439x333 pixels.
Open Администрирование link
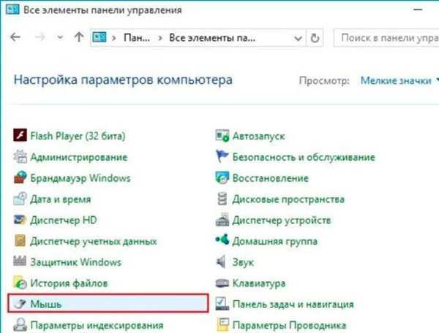(79, 157)
